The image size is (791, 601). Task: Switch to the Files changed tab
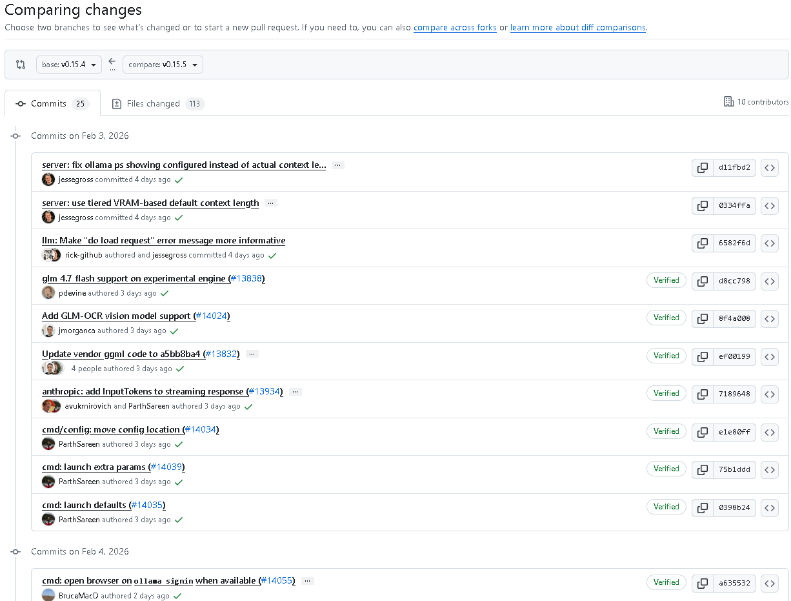click(x=155, y=103)
